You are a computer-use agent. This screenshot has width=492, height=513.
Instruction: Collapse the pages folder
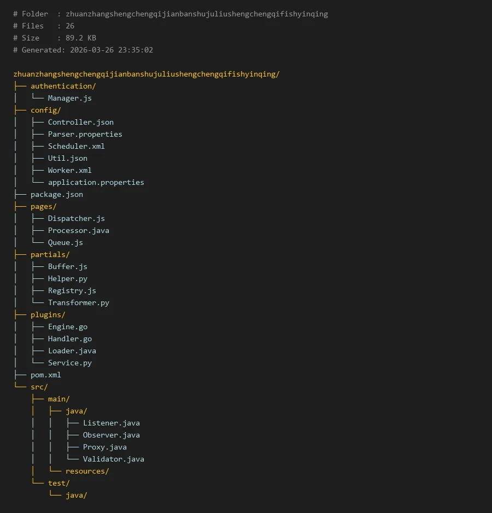43,206
